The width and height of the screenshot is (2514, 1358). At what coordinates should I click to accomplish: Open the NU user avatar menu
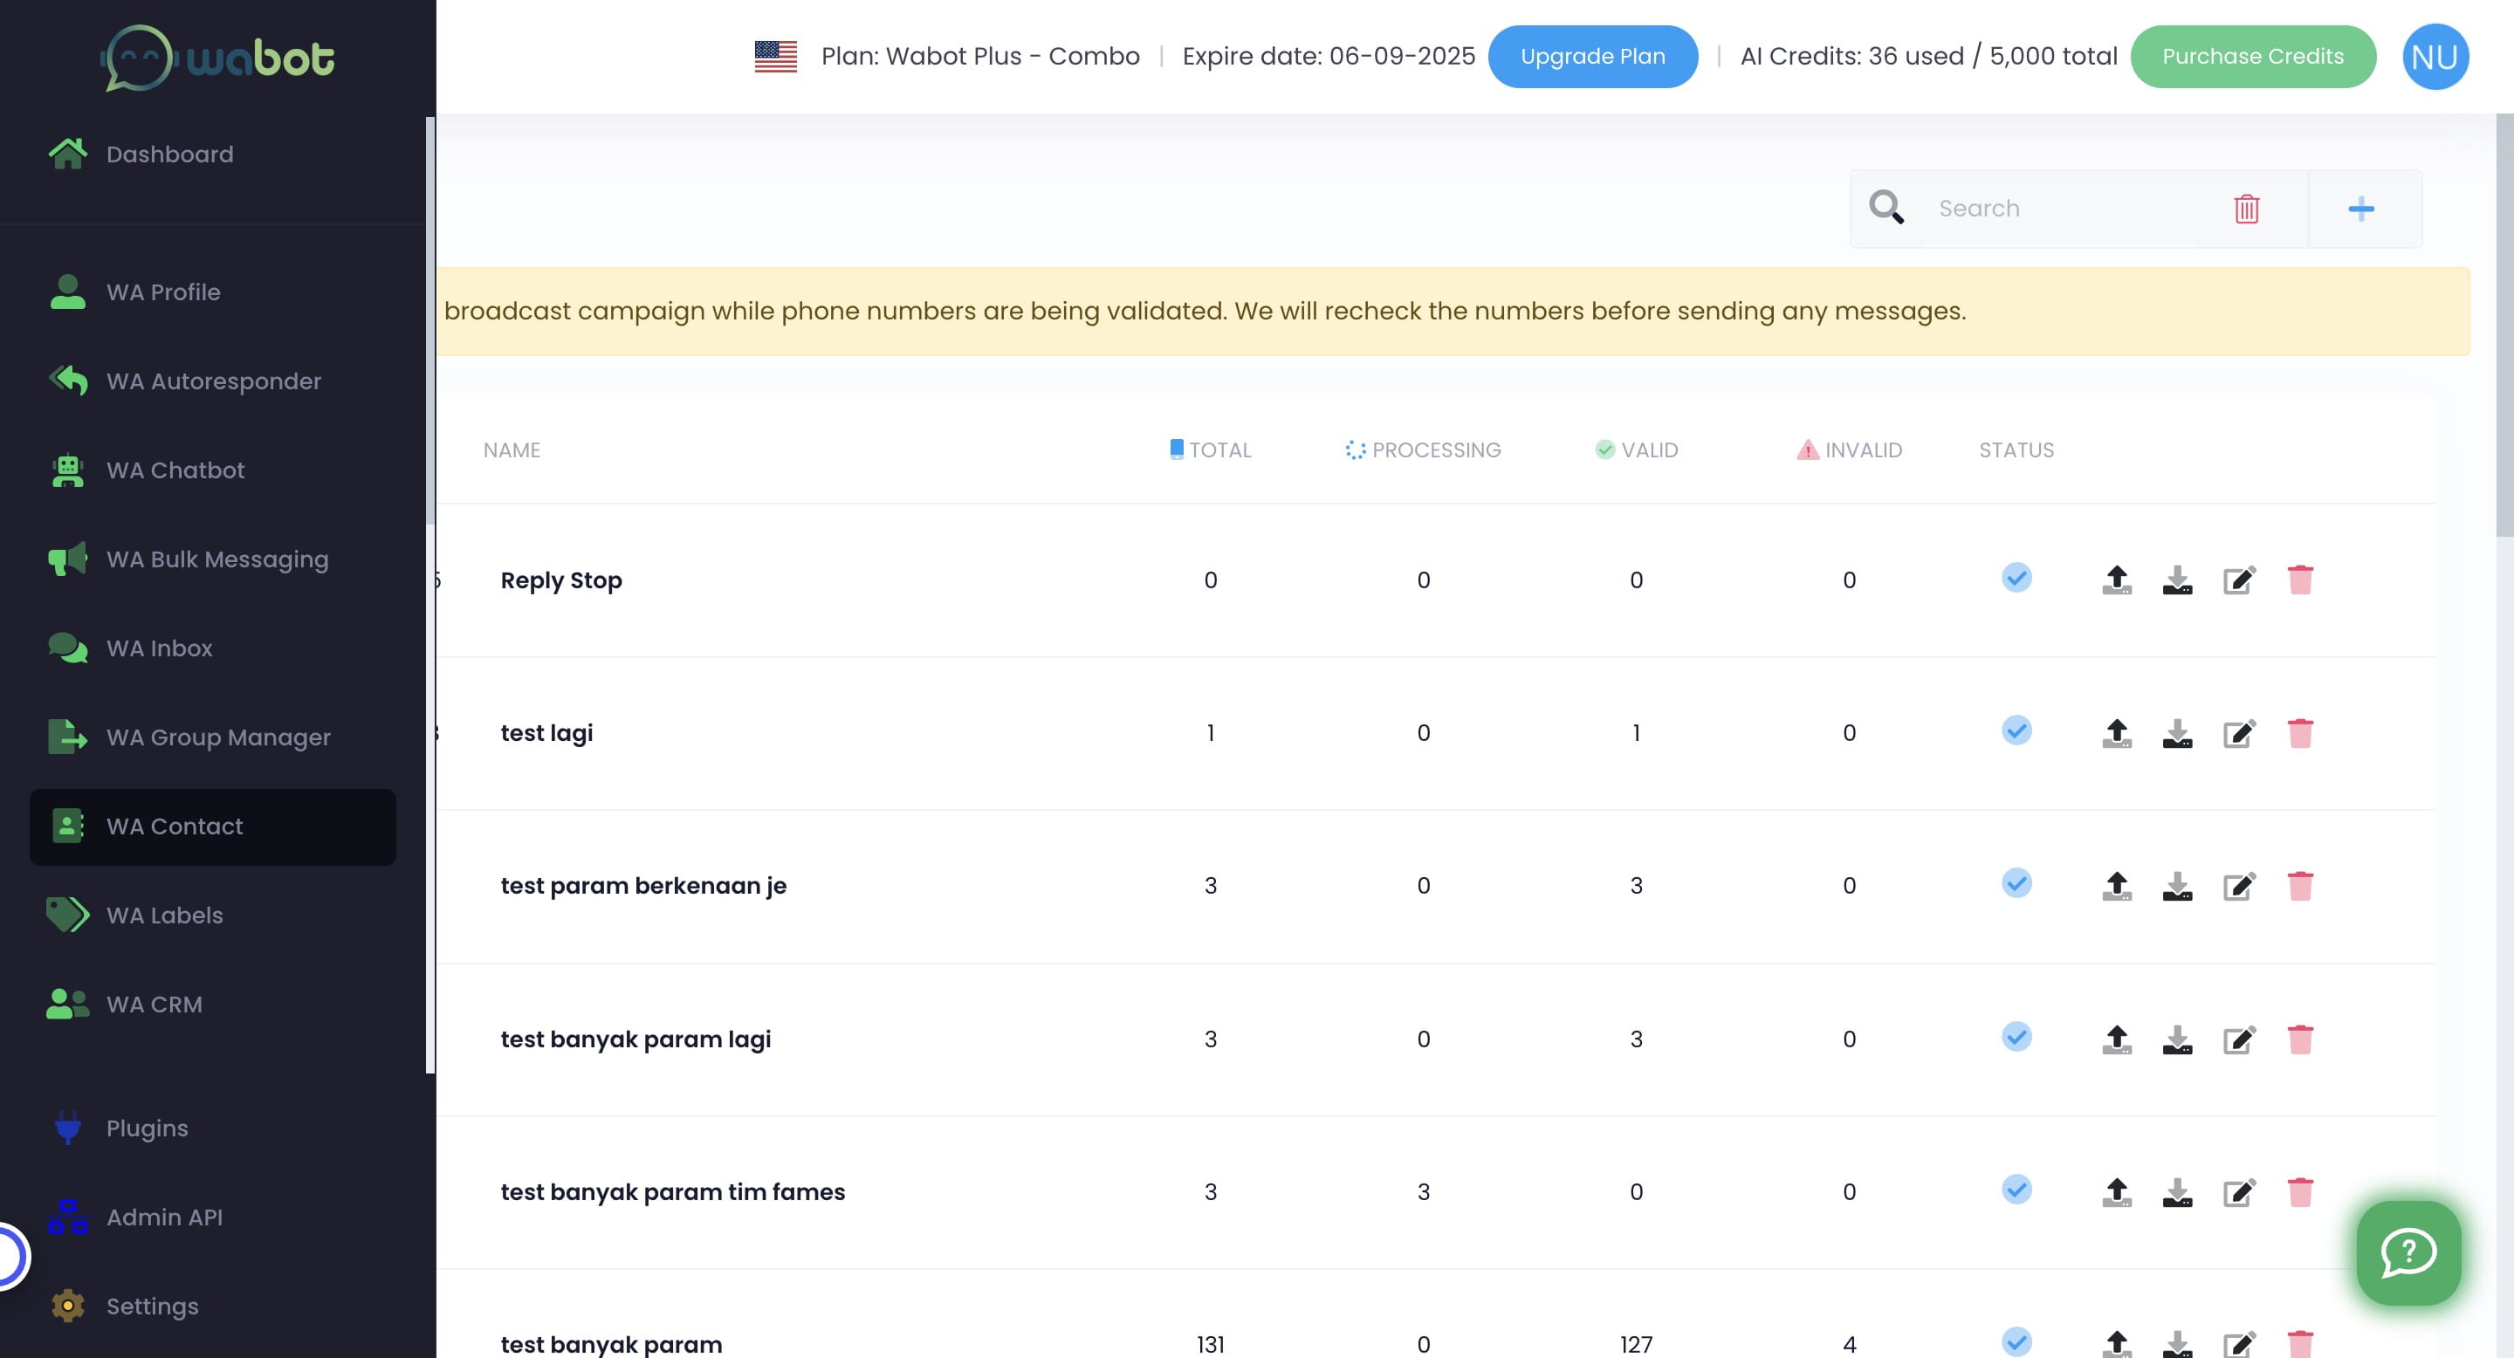tap(2434, 57)
